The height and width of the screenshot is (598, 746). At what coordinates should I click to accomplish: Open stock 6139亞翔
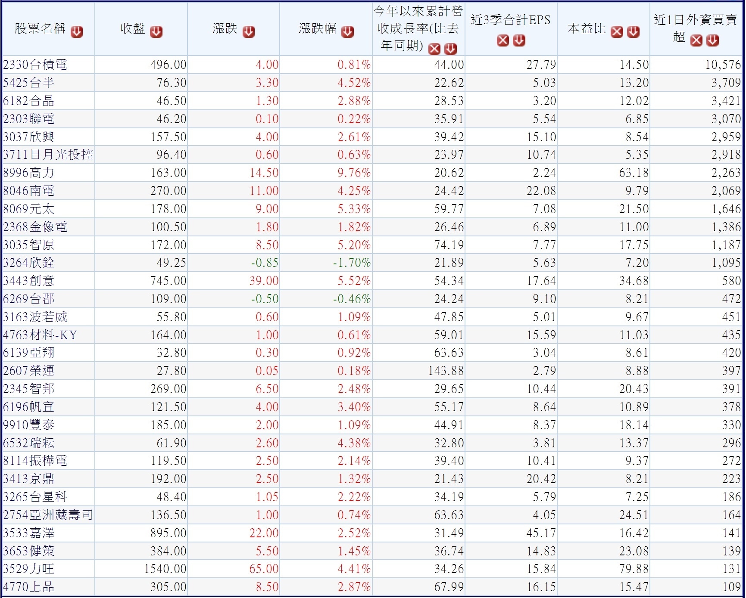[29, 353]
